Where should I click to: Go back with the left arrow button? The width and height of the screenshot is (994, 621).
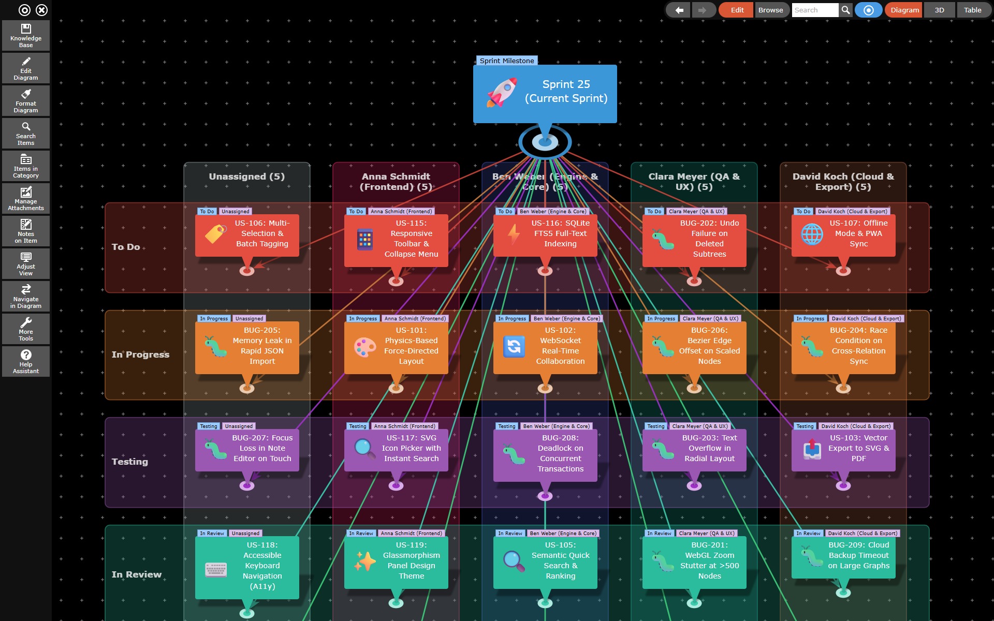click(679, 10)
